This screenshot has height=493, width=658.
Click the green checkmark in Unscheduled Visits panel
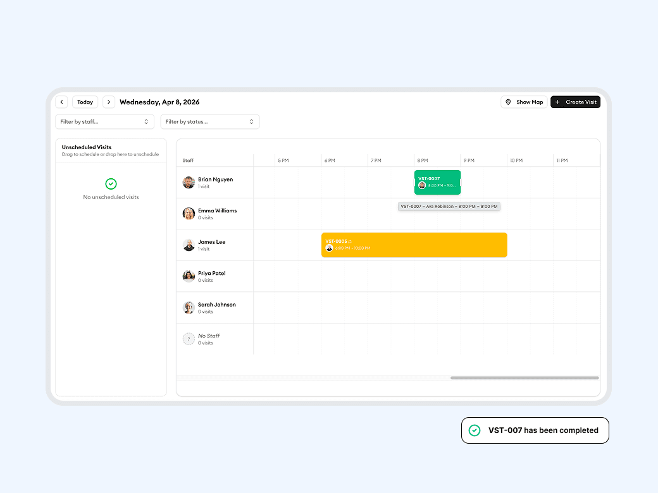pyautogui.click(x=111, y=183)
